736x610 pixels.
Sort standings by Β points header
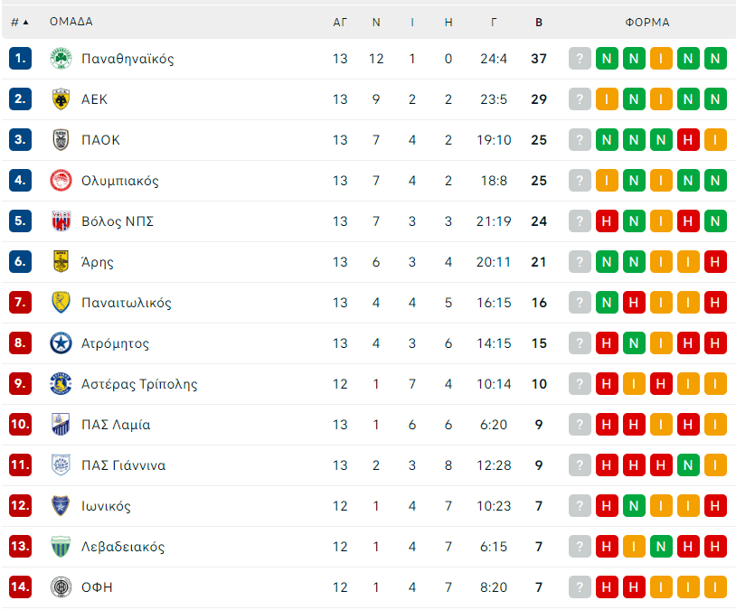539,22
